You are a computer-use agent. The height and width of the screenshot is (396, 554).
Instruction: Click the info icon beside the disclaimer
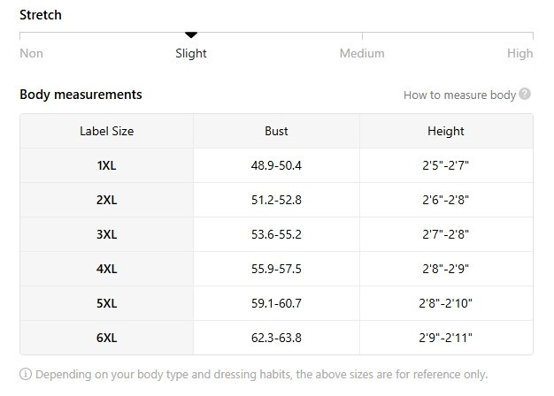click(26, 374)
